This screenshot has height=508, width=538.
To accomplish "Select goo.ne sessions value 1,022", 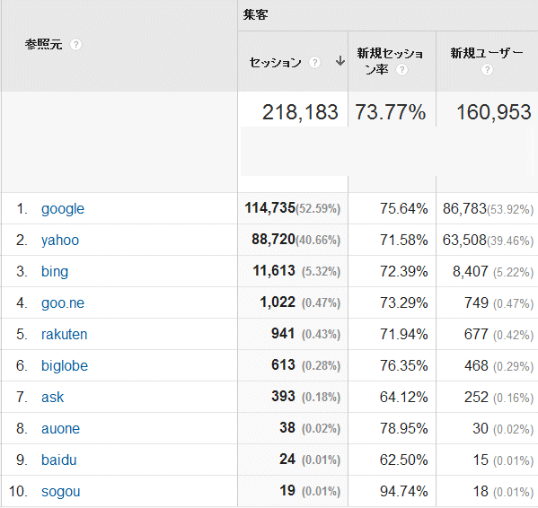I will tap(278, 302).
